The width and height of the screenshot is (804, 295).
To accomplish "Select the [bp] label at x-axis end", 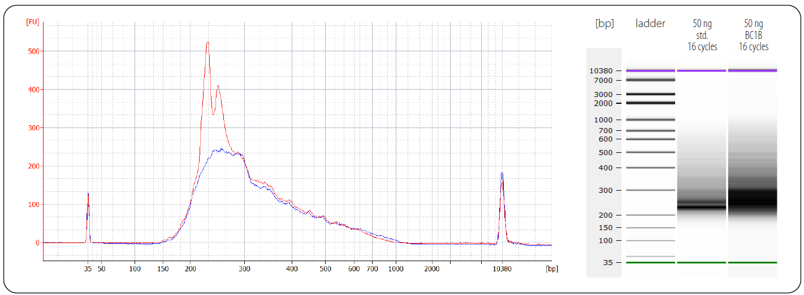I will point(552,269).
